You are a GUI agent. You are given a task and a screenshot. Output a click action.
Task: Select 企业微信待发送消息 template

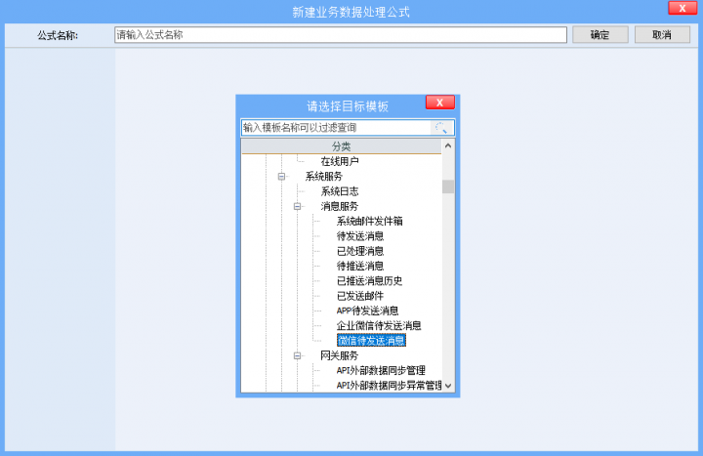click(x=379, y=325)
